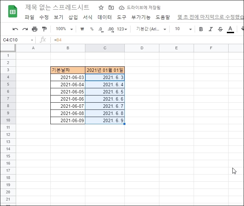Image resolution: width=244 pixels, height=206 pixels.
Task: Toggle bold formatting
Action: (x=201, y=29)
